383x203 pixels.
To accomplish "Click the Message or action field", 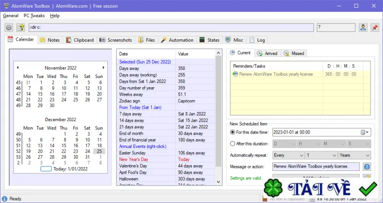I will click(316, 167).
